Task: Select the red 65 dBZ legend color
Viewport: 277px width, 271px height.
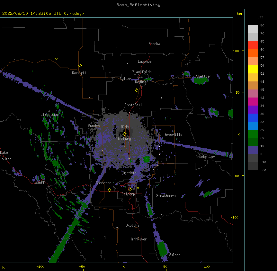Action: (x=253, y=45)
